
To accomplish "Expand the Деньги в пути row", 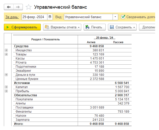I will pyautogui.click(x=6, y=75).
